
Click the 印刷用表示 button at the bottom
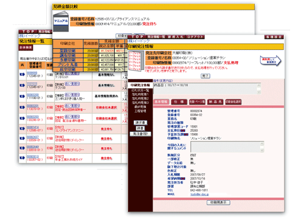pyautogui.click(x=218, y=202)
